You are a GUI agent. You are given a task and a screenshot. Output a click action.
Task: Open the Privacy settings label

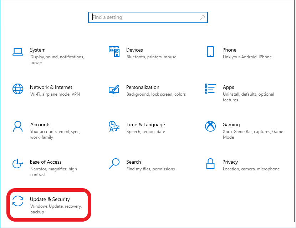(x=230, y=162)
